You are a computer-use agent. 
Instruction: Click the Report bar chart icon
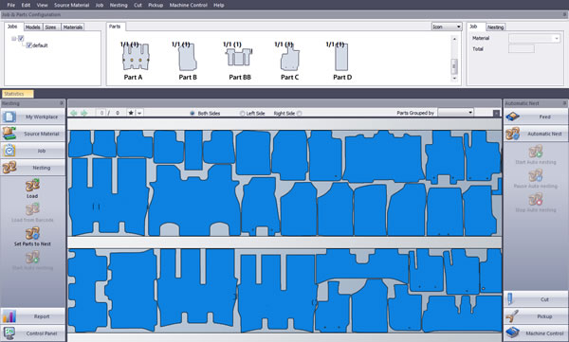pyautogui.click(x=9, y=316)
